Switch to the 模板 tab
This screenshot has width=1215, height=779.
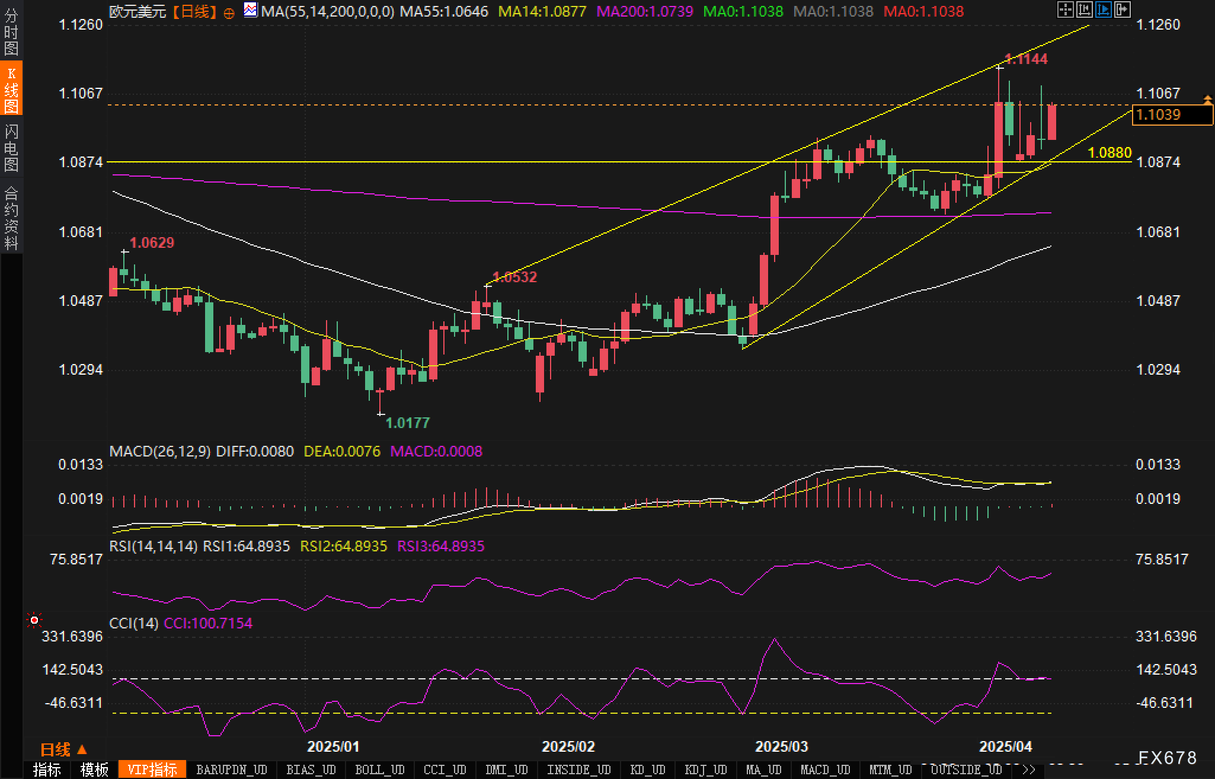[x=94, y=770]
